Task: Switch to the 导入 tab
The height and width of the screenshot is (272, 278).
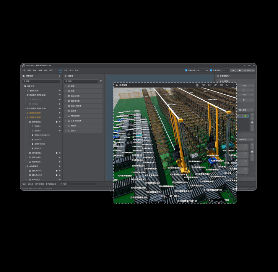Action: [71, 70]
